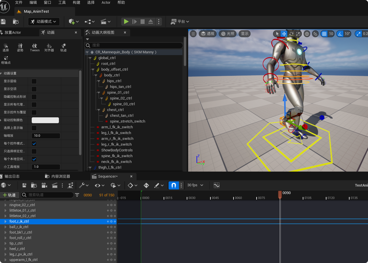Click the timeline playhead marker at 0090
This screenshot has height=263, width=368.
coord(280,194)
